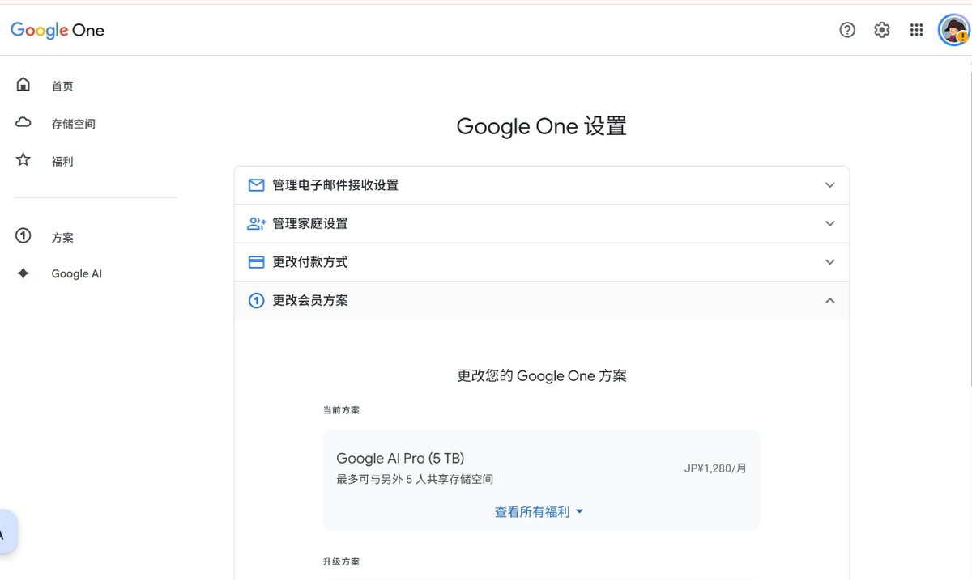
Task: Click the floating tab at left edge
Action: click(x=6, y=531)
